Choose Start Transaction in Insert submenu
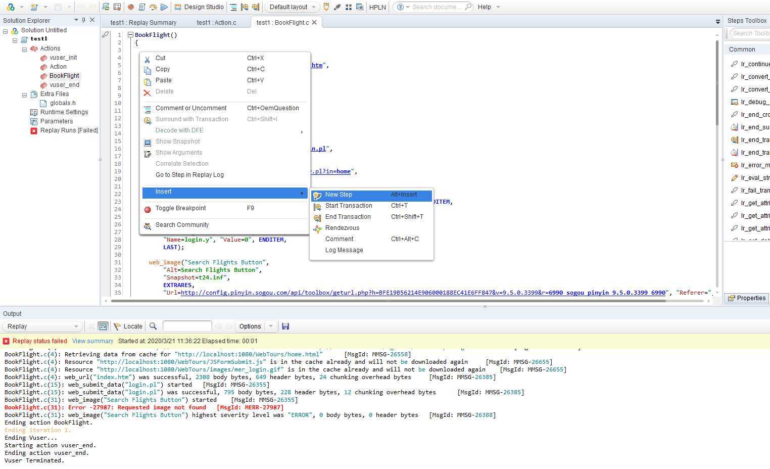Image resolution: width=770 pixels, height=469 pixels. pos(349,206)
